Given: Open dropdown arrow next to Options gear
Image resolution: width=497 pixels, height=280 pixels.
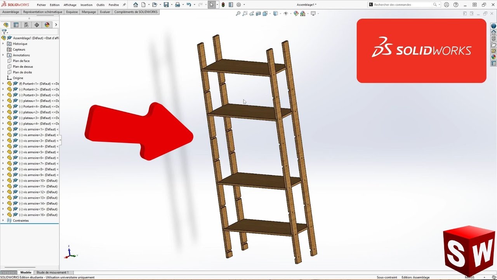Looking at the screenshot, I should coord(244,5).
